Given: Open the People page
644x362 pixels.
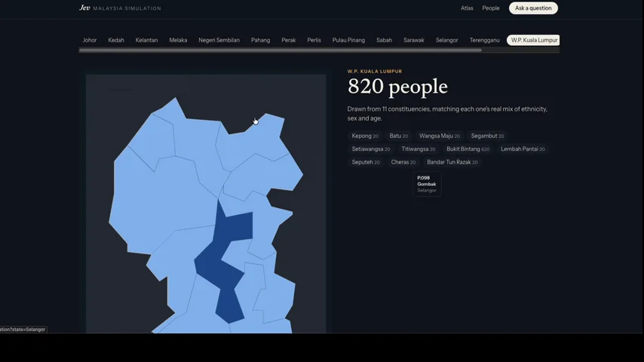Looking at the screenshot, I should 490,8.
